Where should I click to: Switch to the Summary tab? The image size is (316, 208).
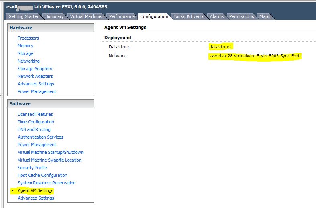(55, 16)
